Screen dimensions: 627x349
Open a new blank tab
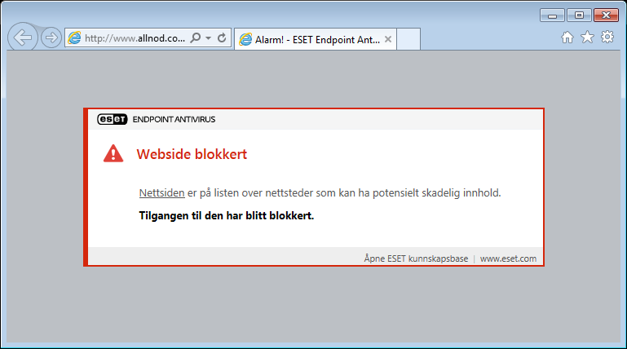point(408,39)
